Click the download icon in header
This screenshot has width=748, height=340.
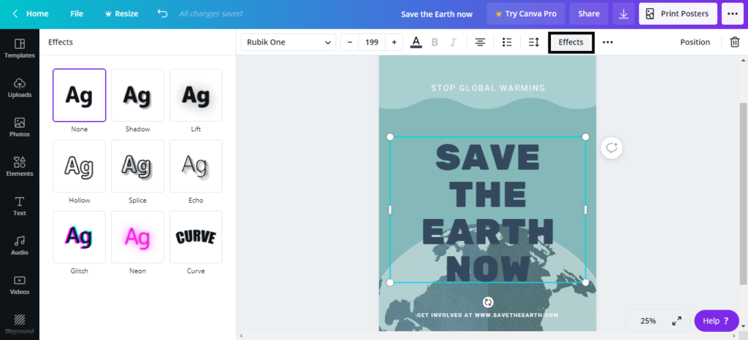[x=624, y=14]
